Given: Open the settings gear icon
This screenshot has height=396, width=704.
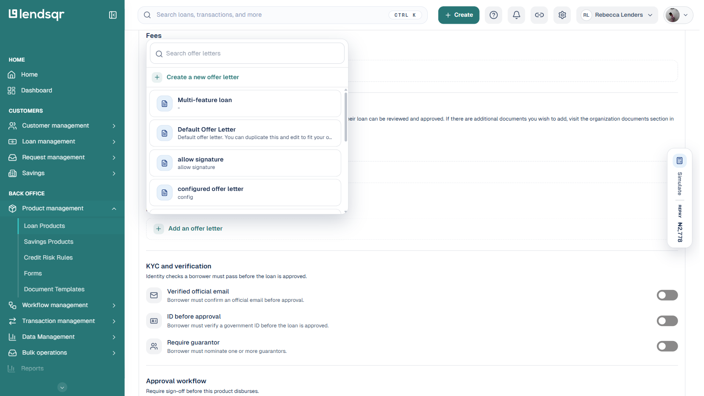Looking at the screenshot, I should (x=562, y=15).
